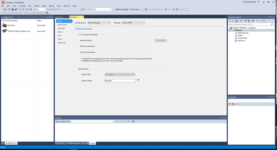This screenshot has height=150, width=277.
Task: Click the Collapse All icon in Solution Explorer
Action: point(246,21)
